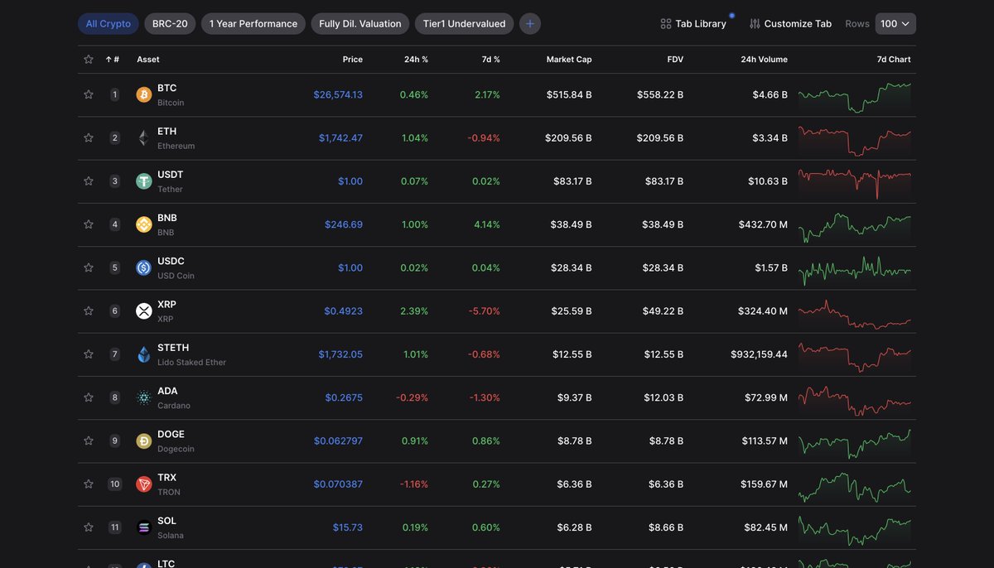Viewport: 994px width, 568px height.
Task: Click the XRP 7d change -5.70%
Action: click(484, 311)
